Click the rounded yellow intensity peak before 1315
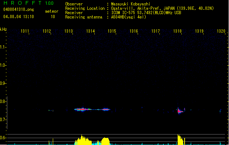Viewport: 229px width, 145px height. pyautogui.click(x=105, y=141)
